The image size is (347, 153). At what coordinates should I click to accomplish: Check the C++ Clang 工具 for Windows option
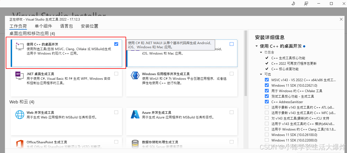(x=267, y=129)
